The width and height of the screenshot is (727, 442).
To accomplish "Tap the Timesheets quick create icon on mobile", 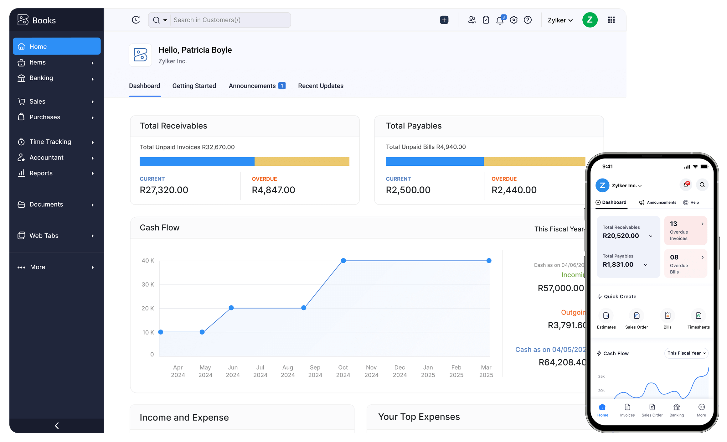I will [698, 316].
